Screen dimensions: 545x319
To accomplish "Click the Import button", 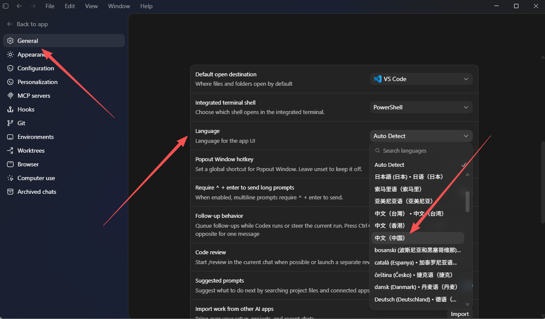I will coord(460,314).
